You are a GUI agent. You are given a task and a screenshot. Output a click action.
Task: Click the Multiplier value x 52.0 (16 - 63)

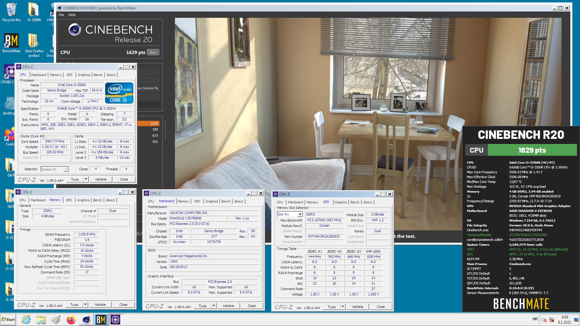click(x=55, y=147)
